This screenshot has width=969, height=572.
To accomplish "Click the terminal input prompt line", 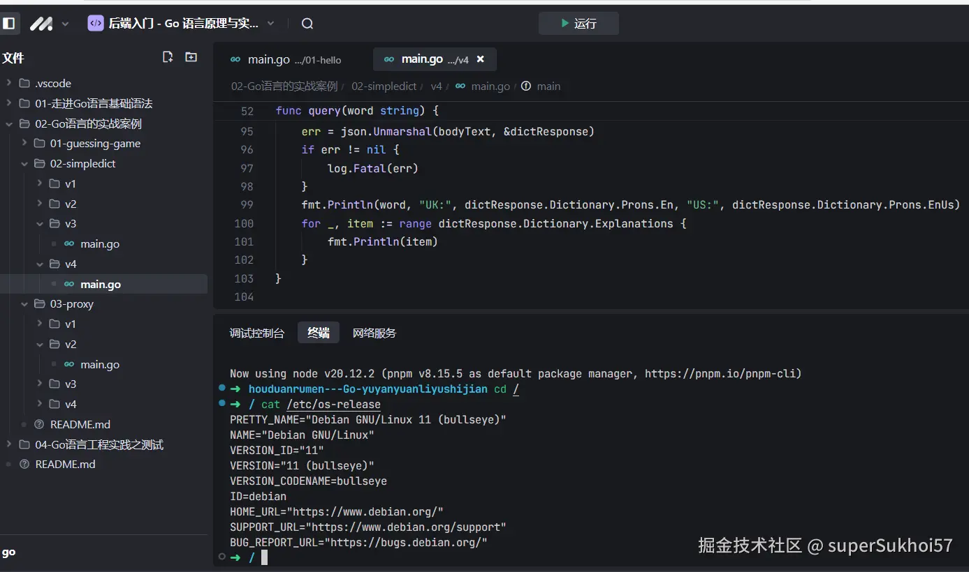I will tap(264, 557).
